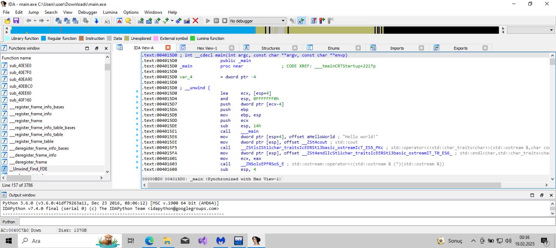Select function __deregister_frame_info

(52, 155)
